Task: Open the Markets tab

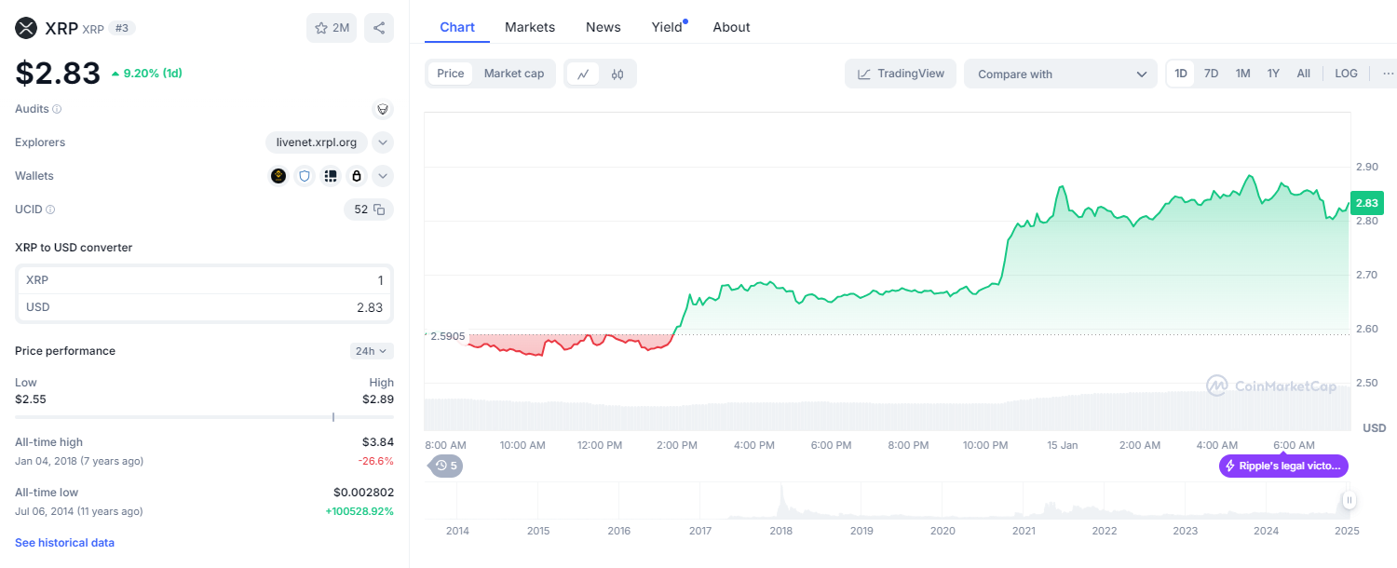Action: click(x=530, y=27)
